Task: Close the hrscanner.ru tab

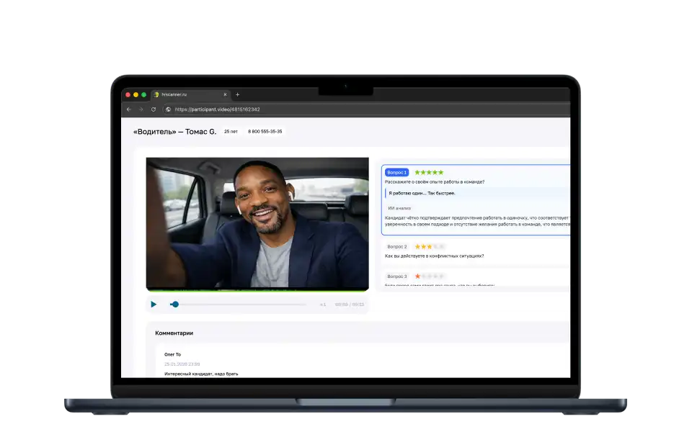Action: pyautogui.click(x=224, y=94)
